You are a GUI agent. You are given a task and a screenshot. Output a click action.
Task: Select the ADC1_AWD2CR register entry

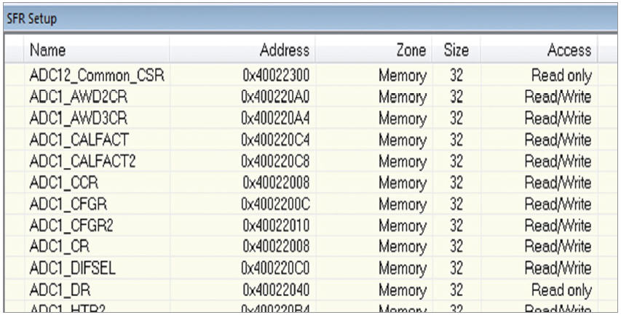tap(71, 95)
